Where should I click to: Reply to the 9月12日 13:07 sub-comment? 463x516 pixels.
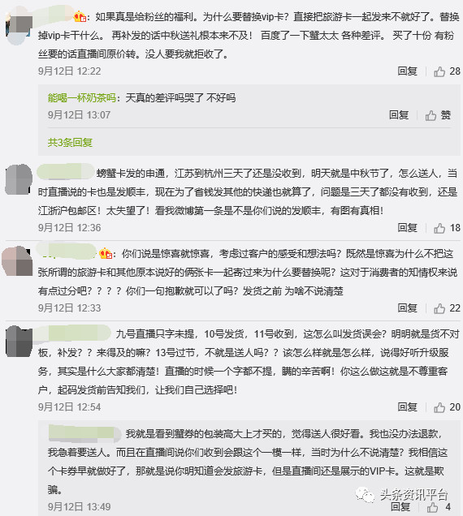point(399,115)
